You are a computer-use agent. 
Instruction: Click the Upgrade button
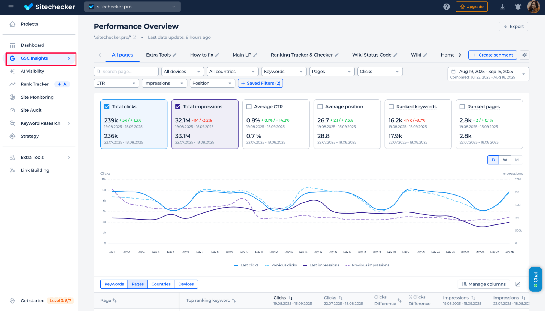(x=472, y=7)
